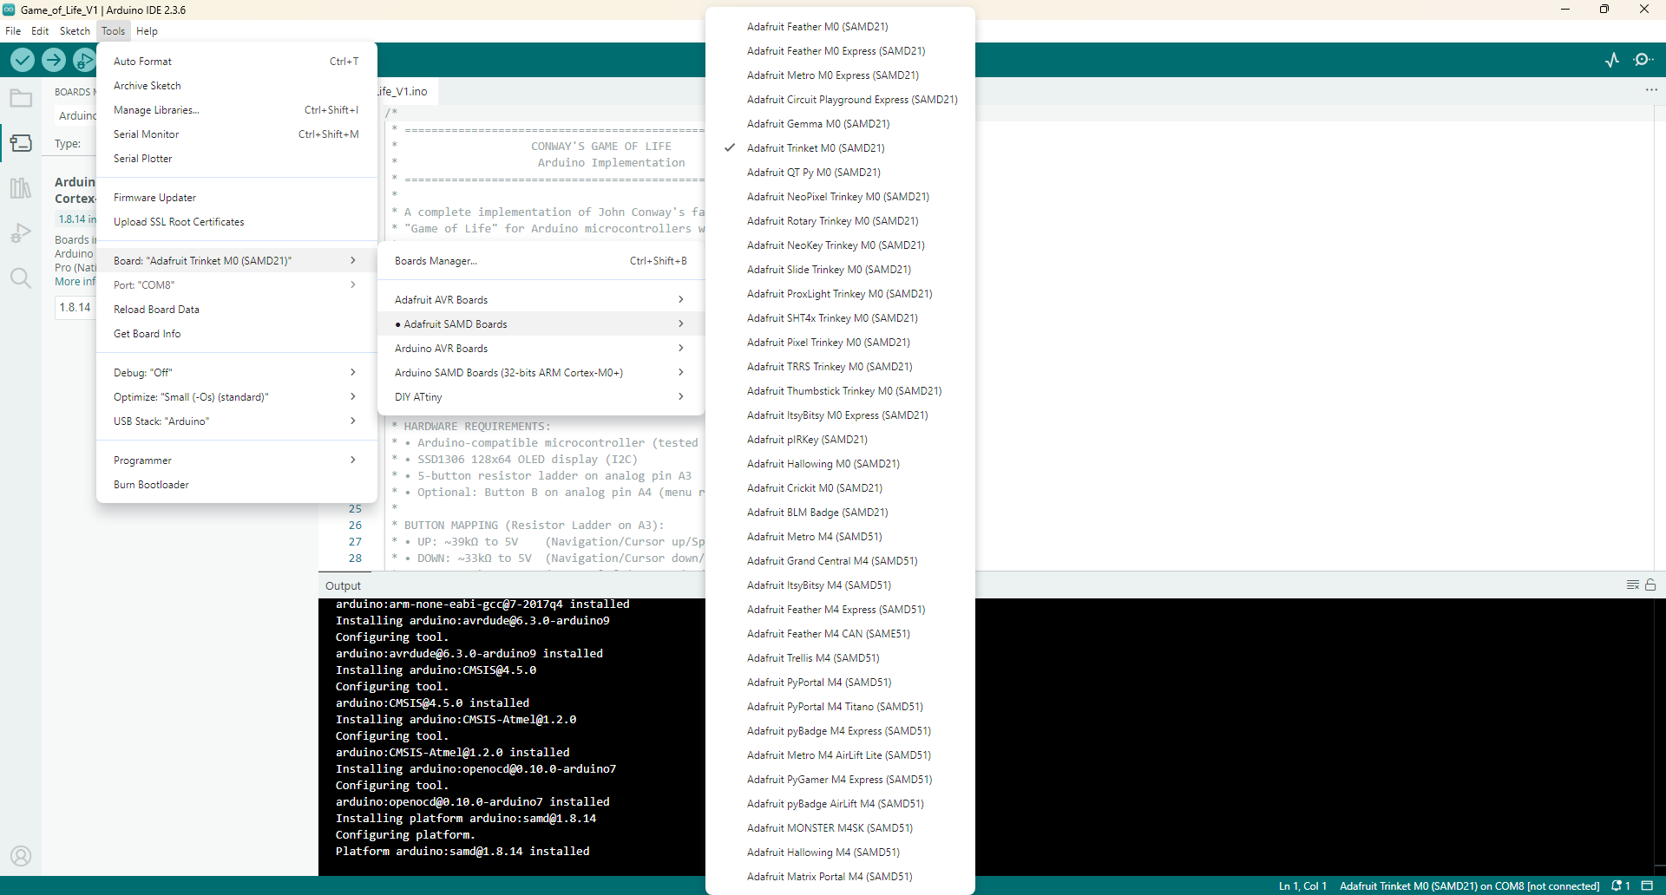Expand the USB Stack: Arduino submenu
Image resolution: width=1666 pixels, height=895 pixels.
point(236,421)
